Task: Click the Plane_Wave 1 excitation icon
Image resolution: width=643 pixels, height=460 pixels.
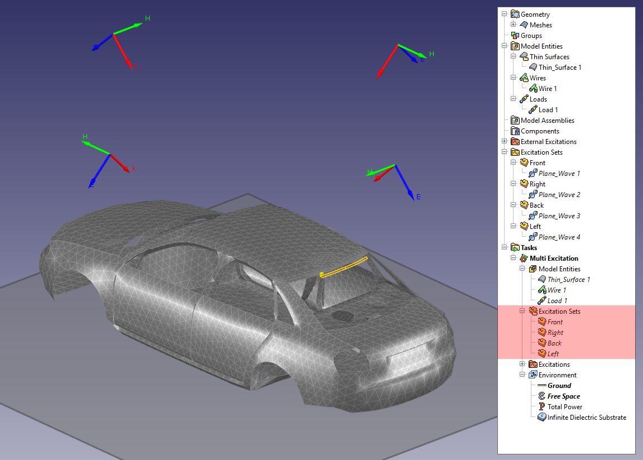Action: (x=532, y=174)
